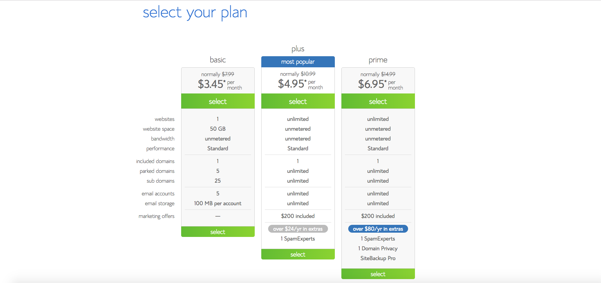This screenshot has height=283, width=601.
Task: Click the $6.95 per month price
Action: coord(380,84)
